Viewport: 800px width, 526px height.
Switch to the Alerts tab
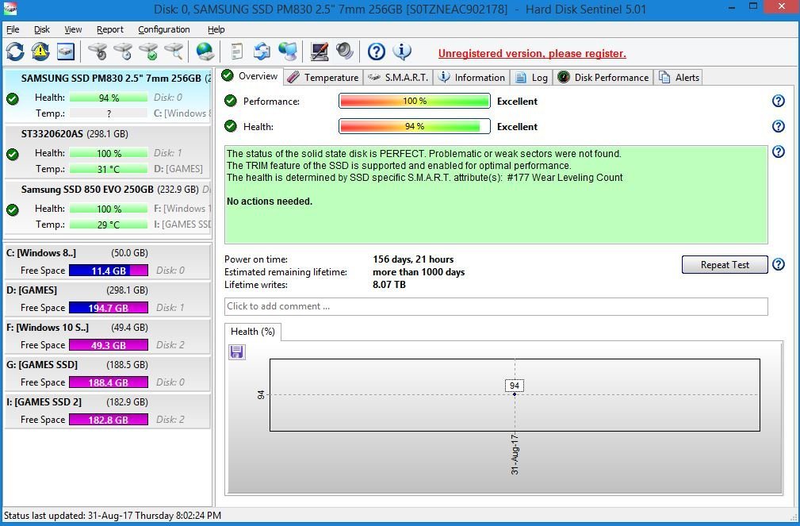pyautogui.click(x=679, y=77)
